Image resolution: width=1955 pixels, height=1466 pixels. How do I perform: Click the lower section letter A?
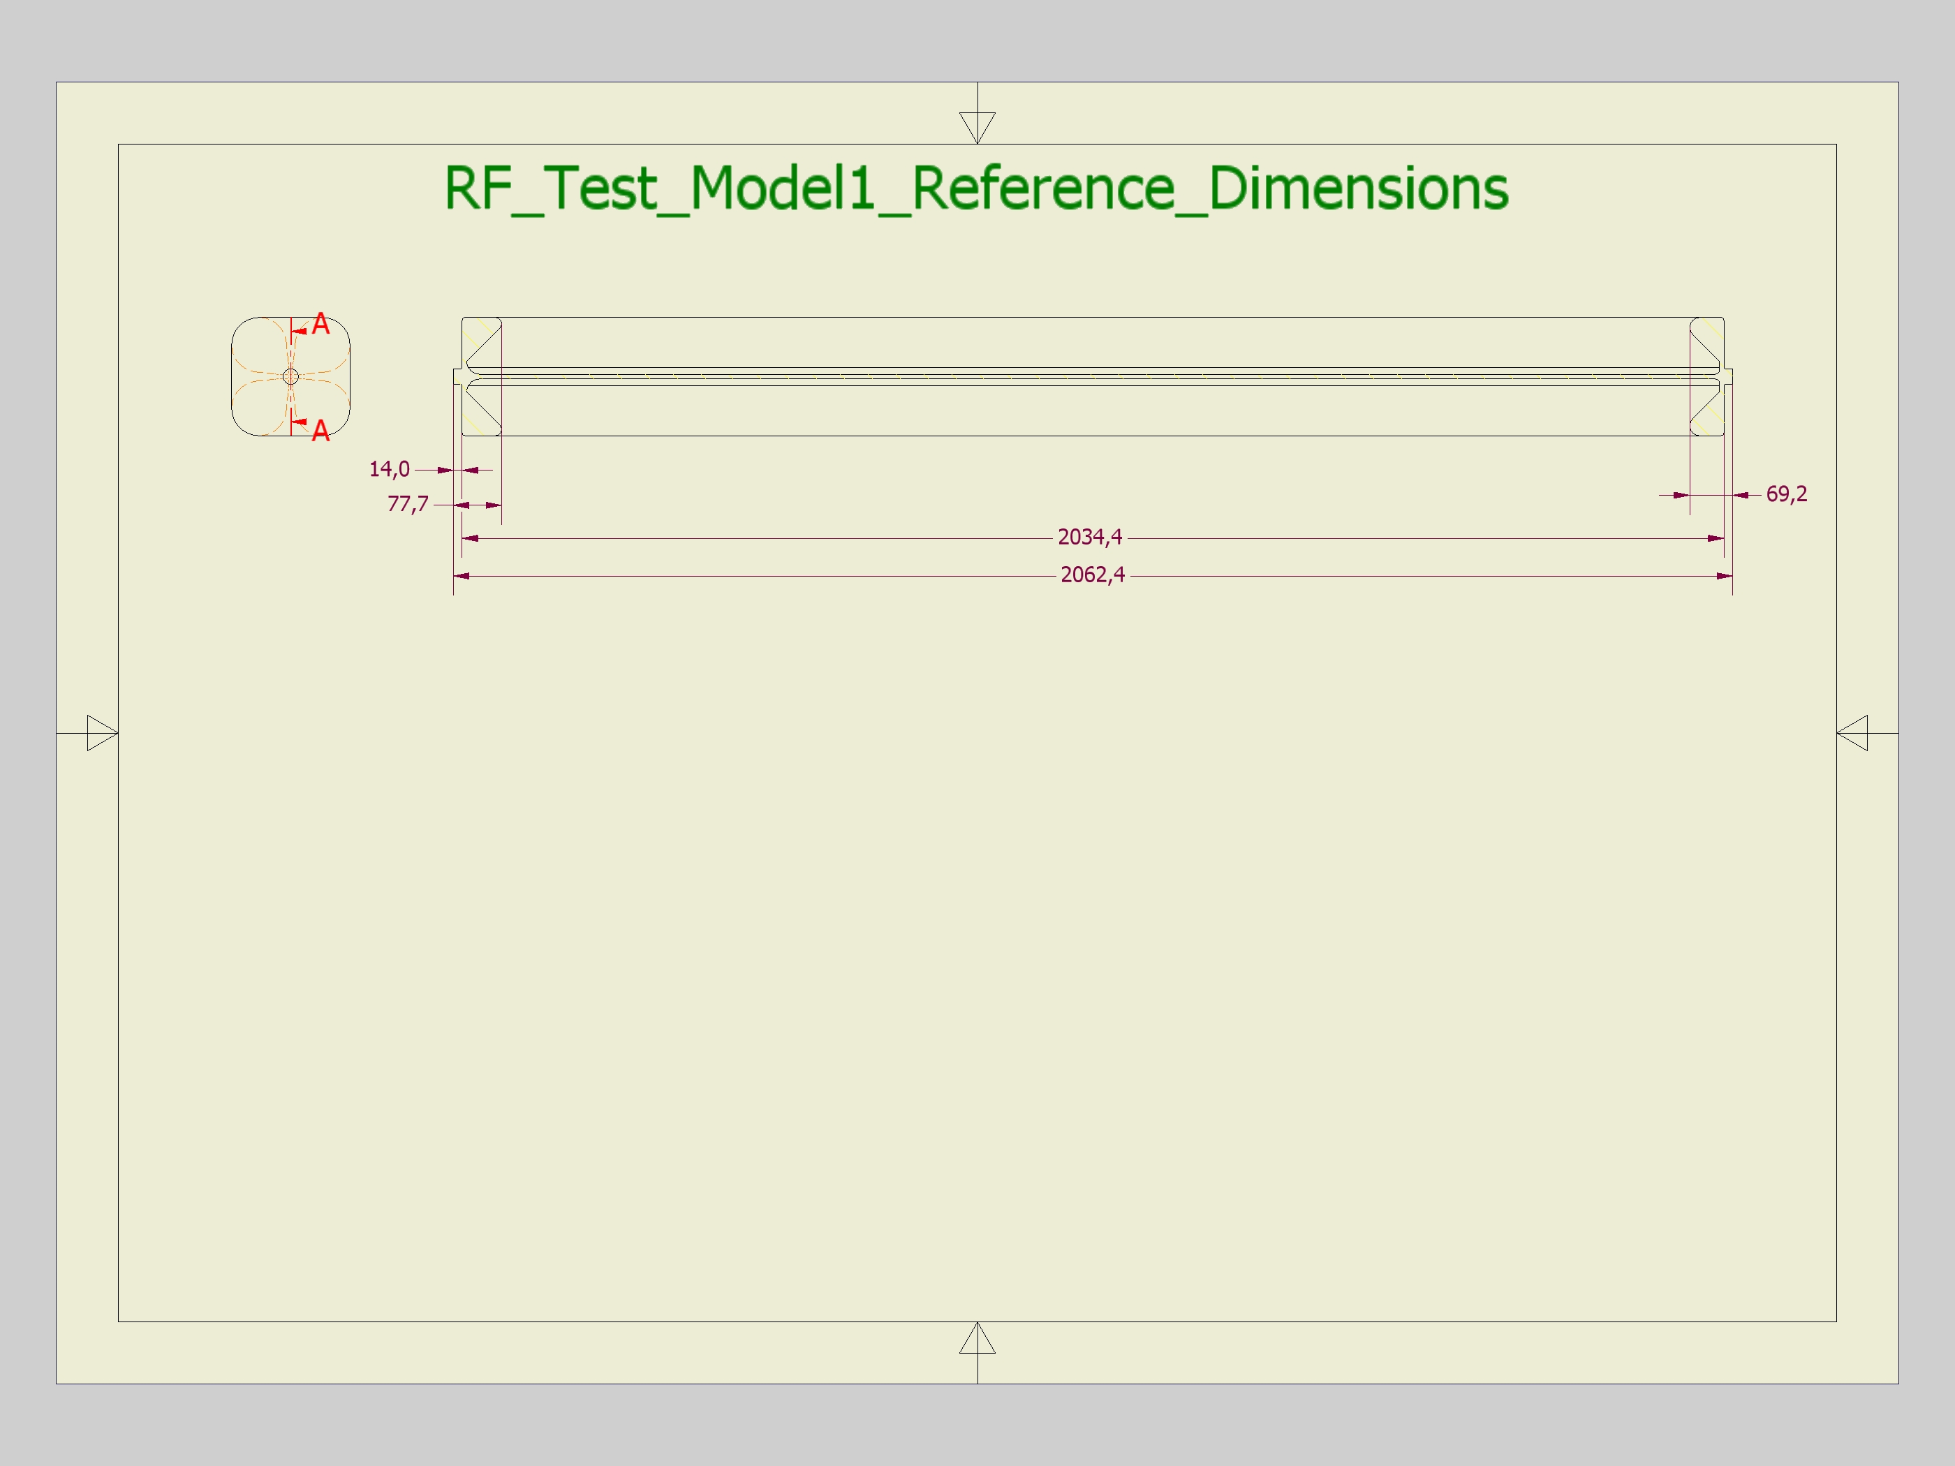point(320,431)
